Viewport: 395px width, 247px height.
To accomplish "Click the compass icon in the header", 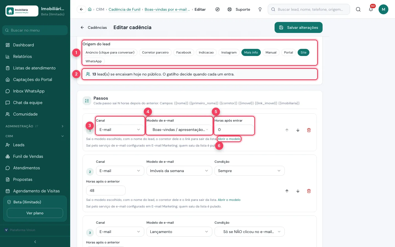I will pos(218,9).
